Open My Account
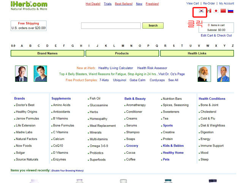This screenshot has width=243, height=183. (227, 3)
